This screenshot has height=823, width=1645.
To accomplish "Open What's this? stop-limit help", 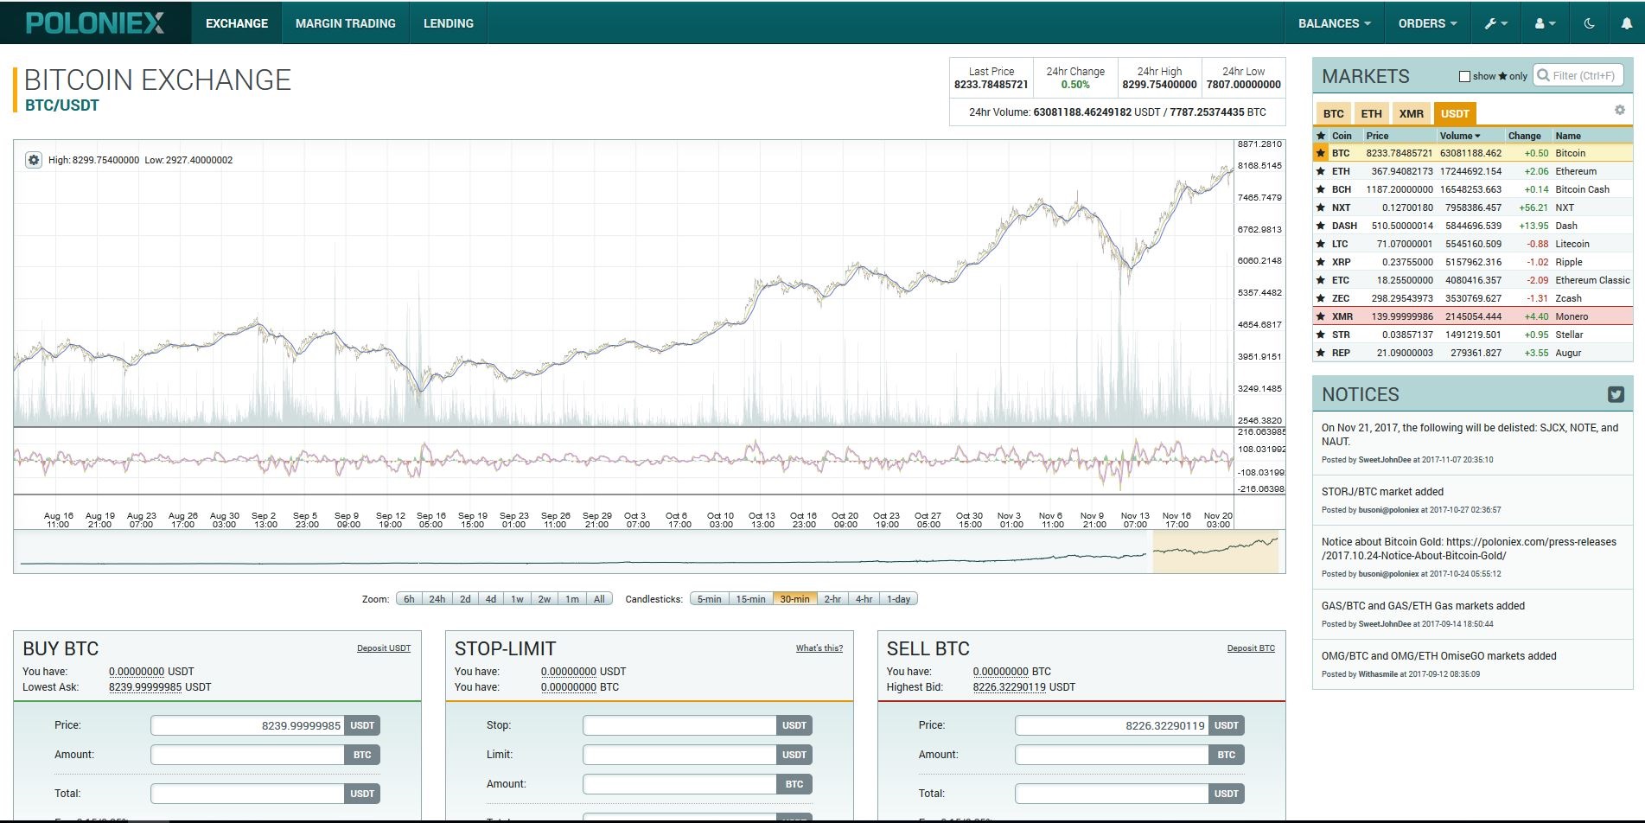I will [819, 648].
